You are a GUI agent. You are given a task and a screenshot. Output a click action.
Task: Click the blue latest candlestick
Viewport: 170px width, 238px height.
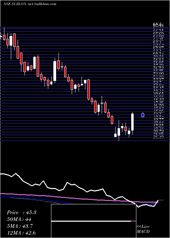pyautogui.click(x=143, y=115)
